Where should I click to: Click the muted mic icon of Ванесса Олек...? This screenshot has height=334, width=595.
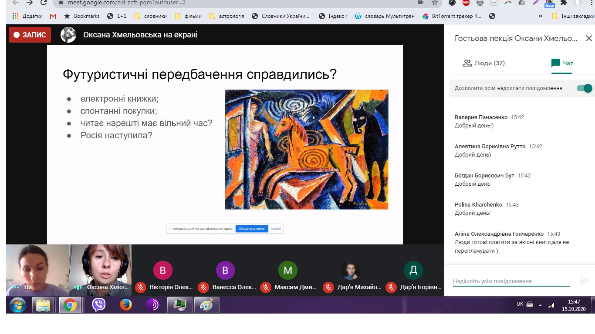[x=203, y=287]
